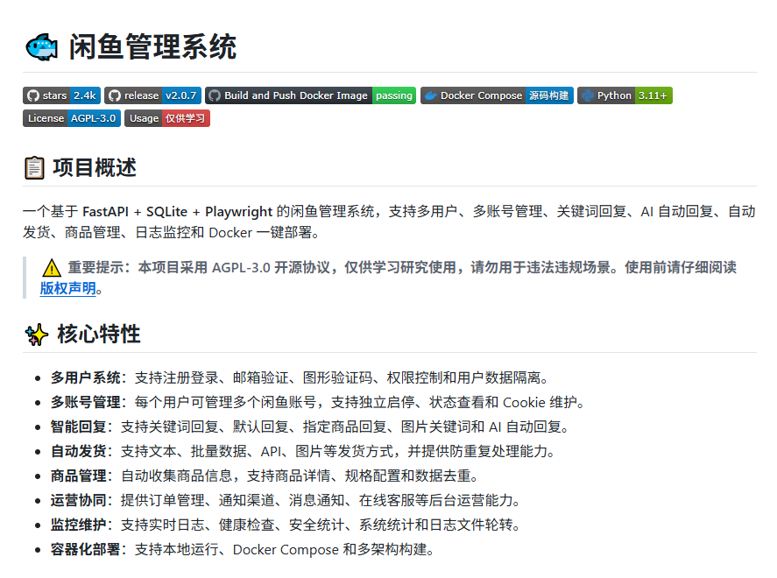Click the 闲鱼管理系统 title heading
Viewport: 777px width, 578px height.
coord(152,47)
